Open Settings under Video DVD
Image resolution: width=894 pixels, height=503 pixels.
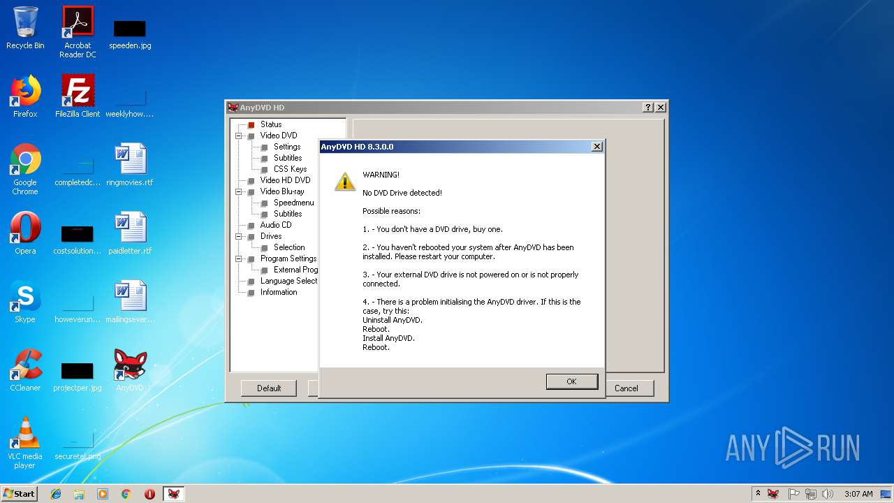click(x=287, y=147)
